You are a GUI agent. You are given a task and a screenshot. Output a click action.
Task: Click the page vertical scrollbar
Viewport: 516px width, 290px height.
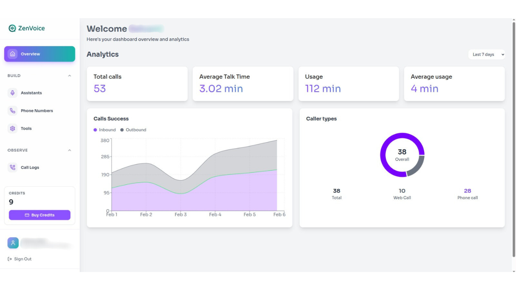pyautogui.click(x=514, y=140)
